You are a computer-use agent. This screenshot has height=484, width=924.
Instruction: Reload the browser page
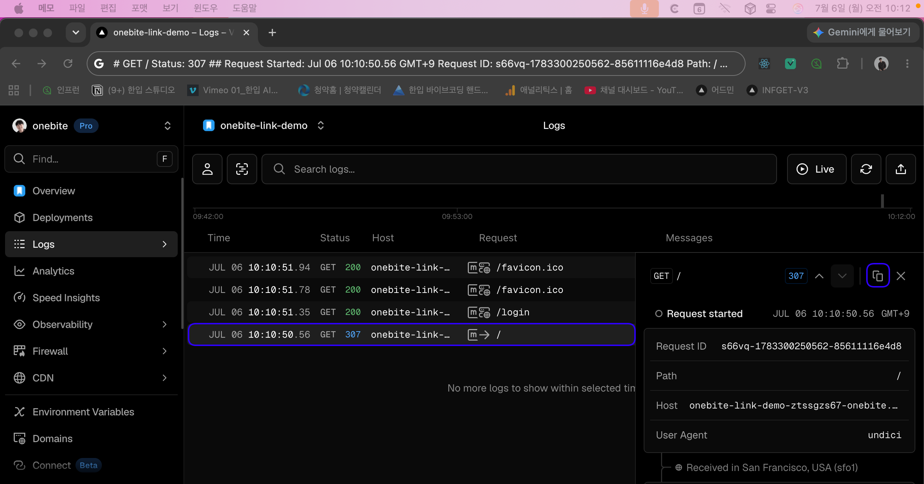(x=68, y=64)
